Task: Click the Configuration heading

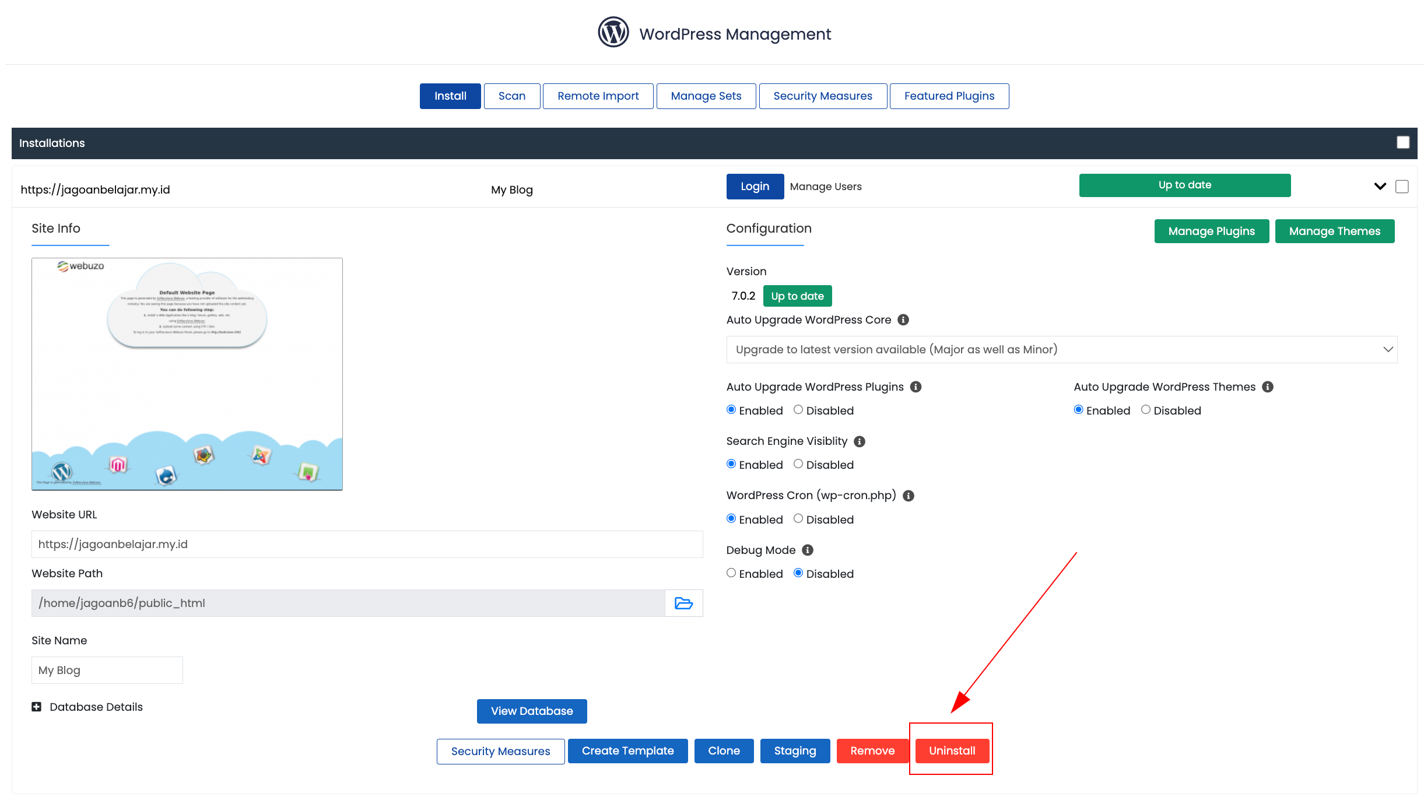Action: point(769,229)
